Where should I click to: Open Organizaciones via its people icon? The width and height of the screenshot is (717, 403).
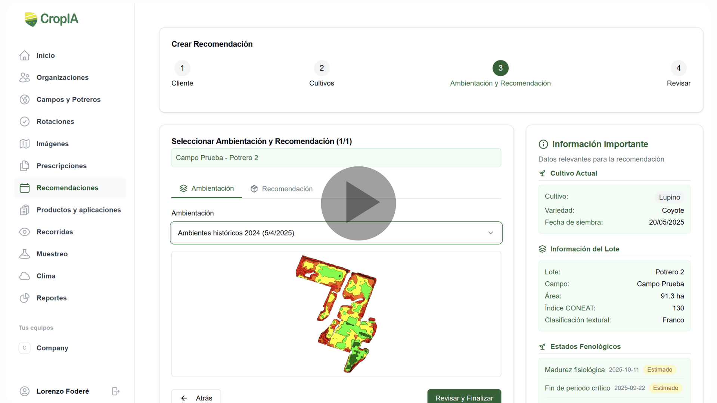[25, 77]
